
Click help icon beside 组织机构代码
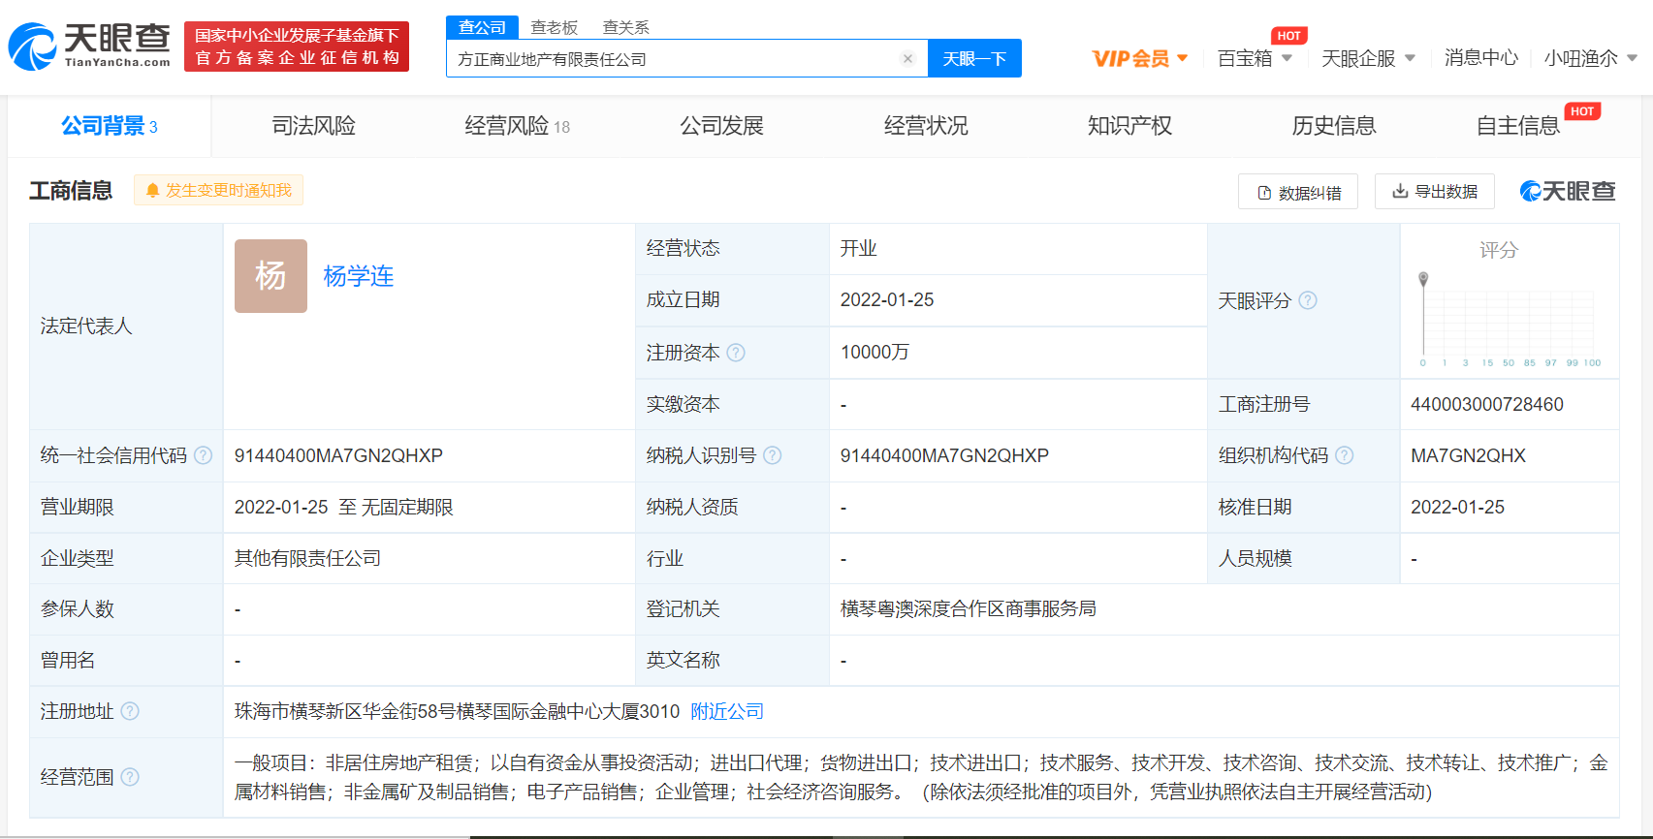point(1345,455)
